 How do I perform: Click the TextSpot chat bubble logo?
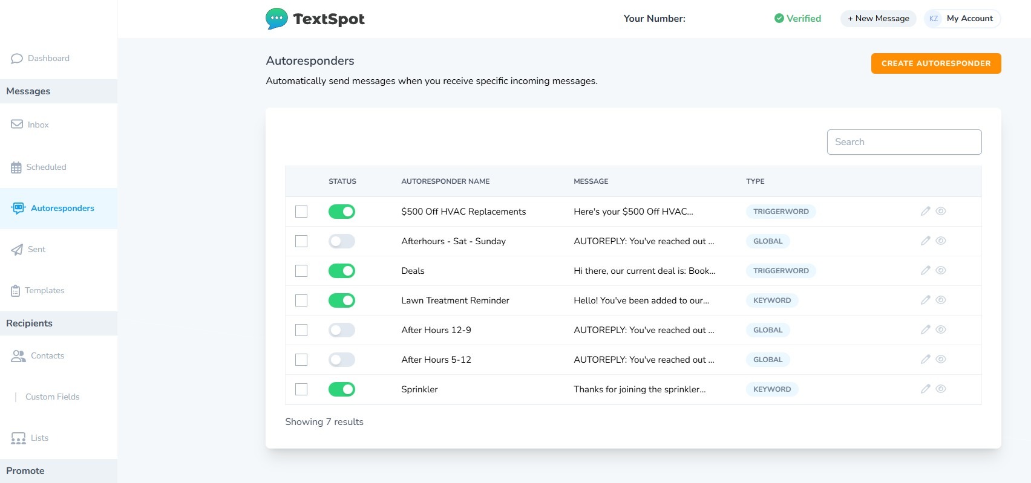click(277, 19)
